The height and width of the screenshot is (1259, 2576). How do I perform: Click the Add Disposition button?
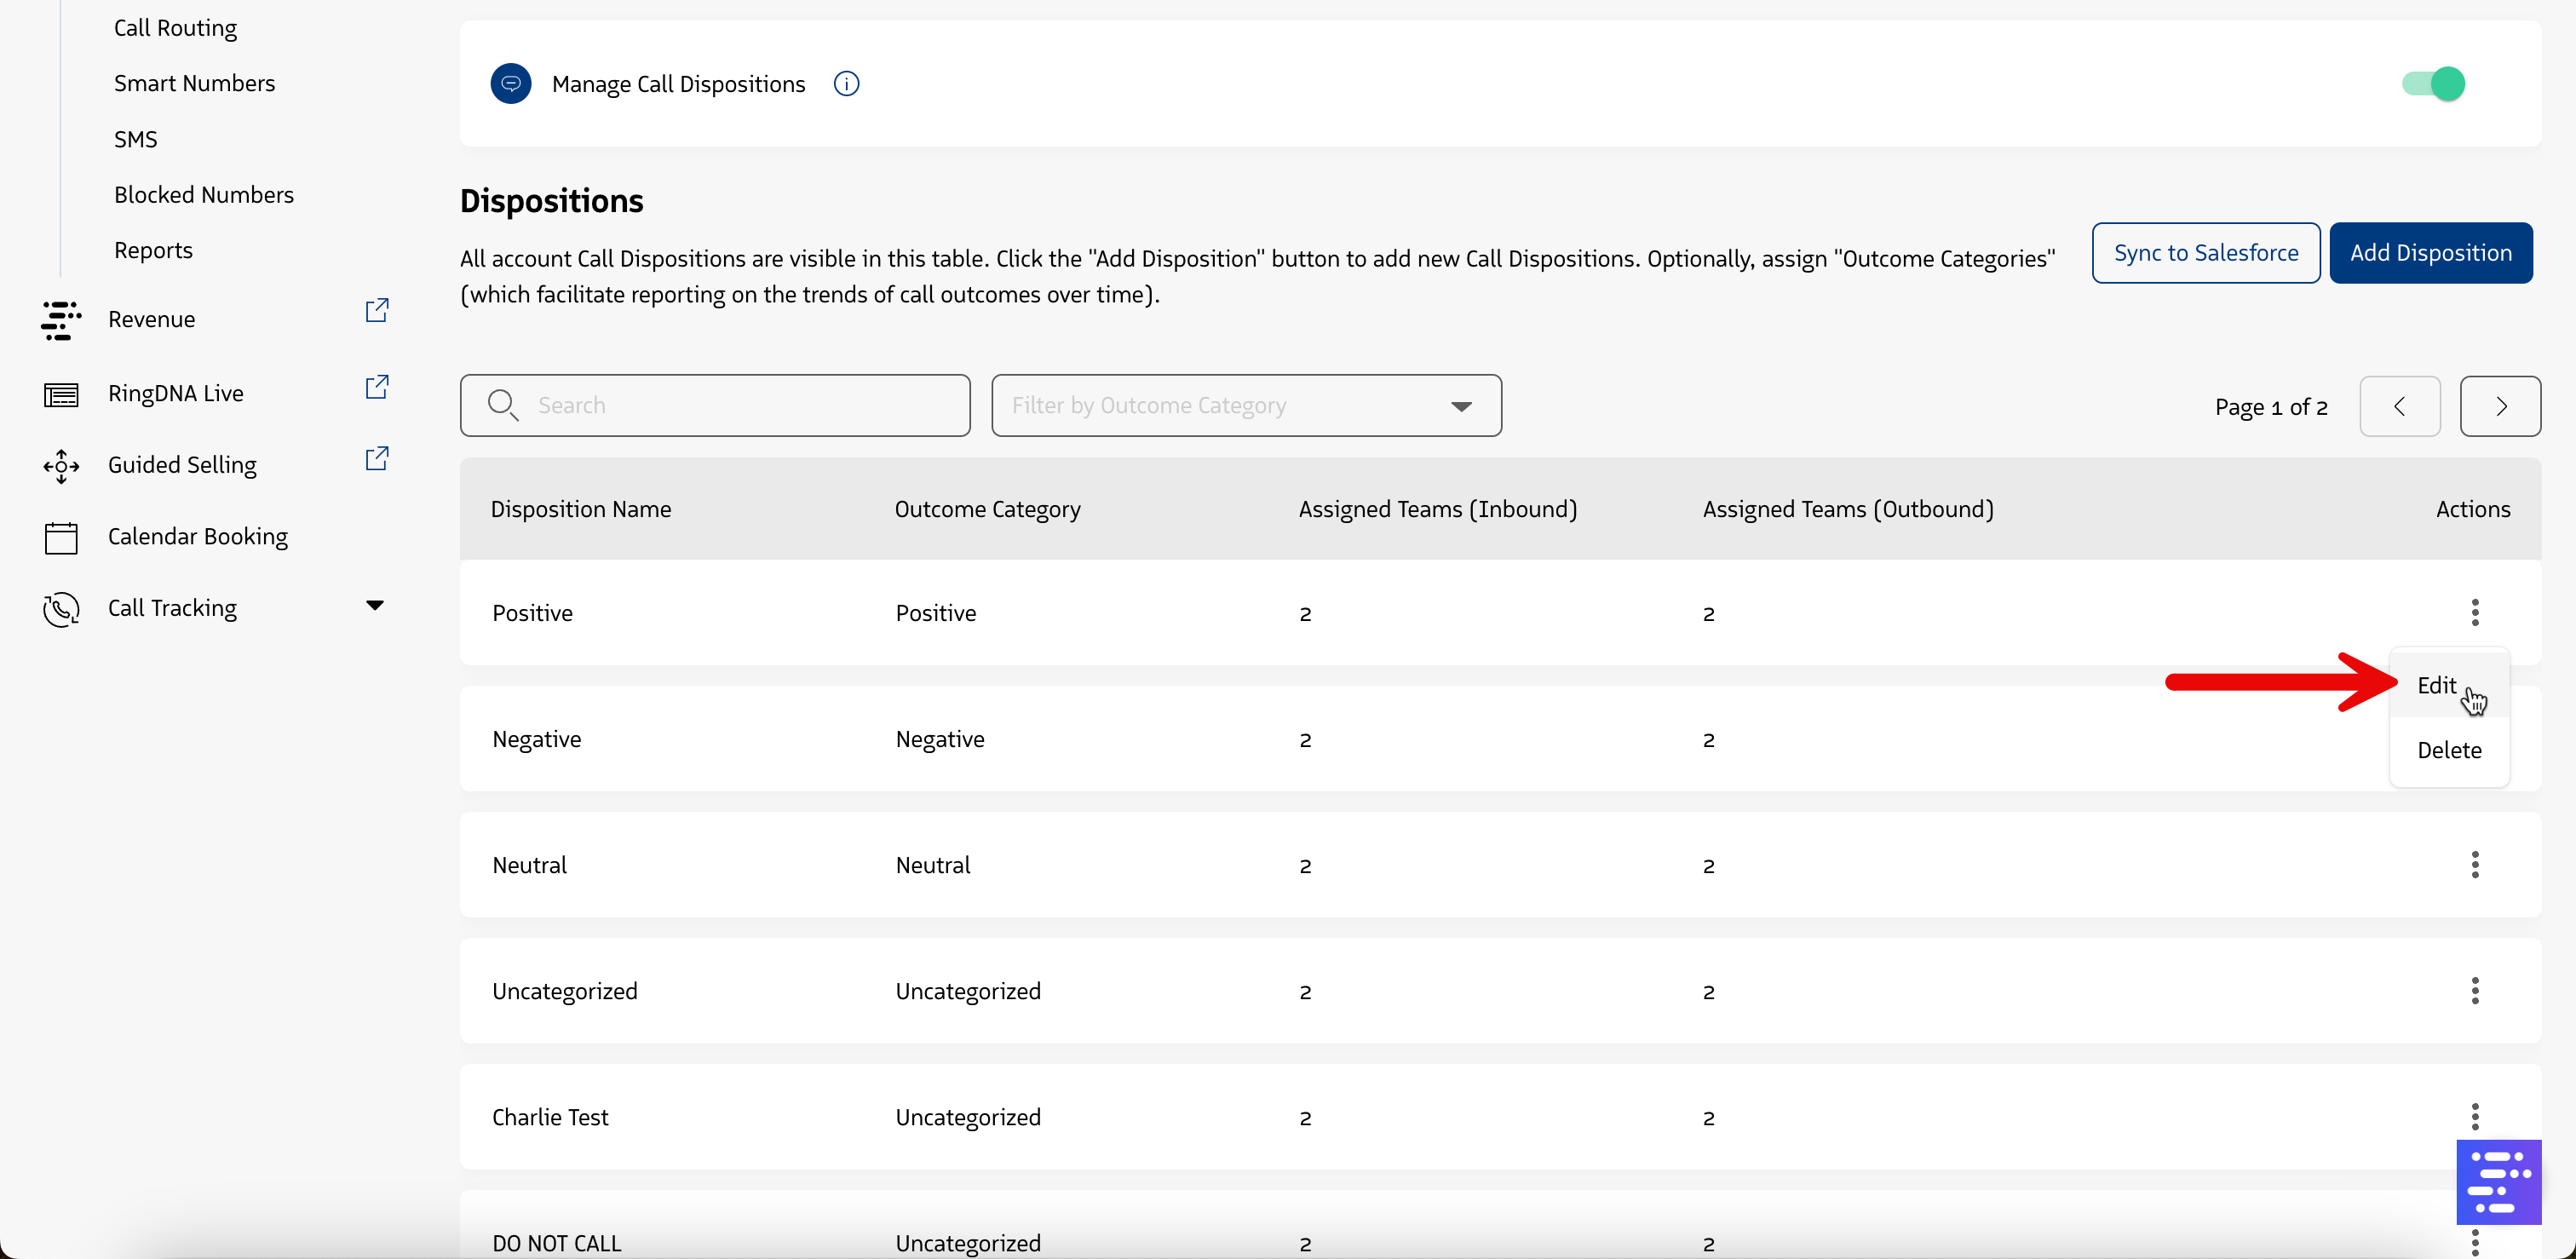tap(2430, 253)
